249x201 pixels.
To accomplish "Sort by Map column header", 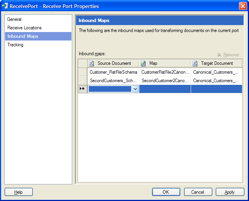I will click(165, 63).
